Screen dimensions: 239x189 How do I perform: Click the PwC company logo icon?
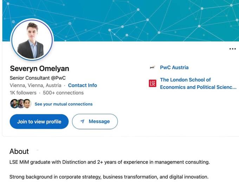tap(152, 68)
